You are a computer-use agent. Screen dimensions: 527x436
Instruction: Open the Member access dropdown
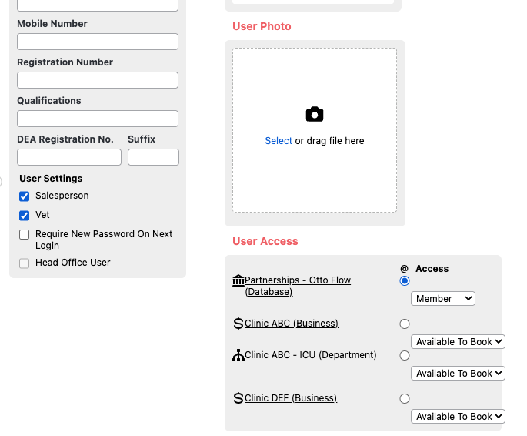[443, 299]
